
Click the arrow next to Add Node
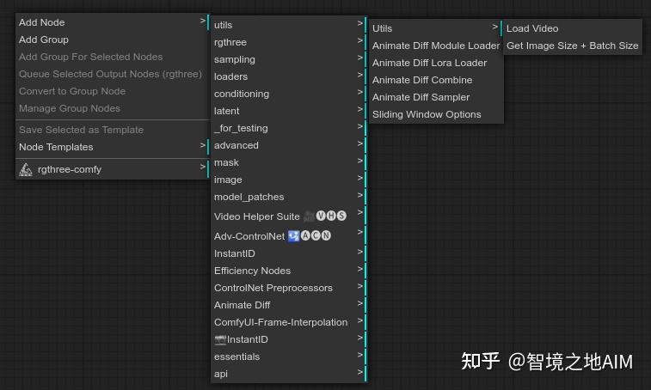(203, 21)
